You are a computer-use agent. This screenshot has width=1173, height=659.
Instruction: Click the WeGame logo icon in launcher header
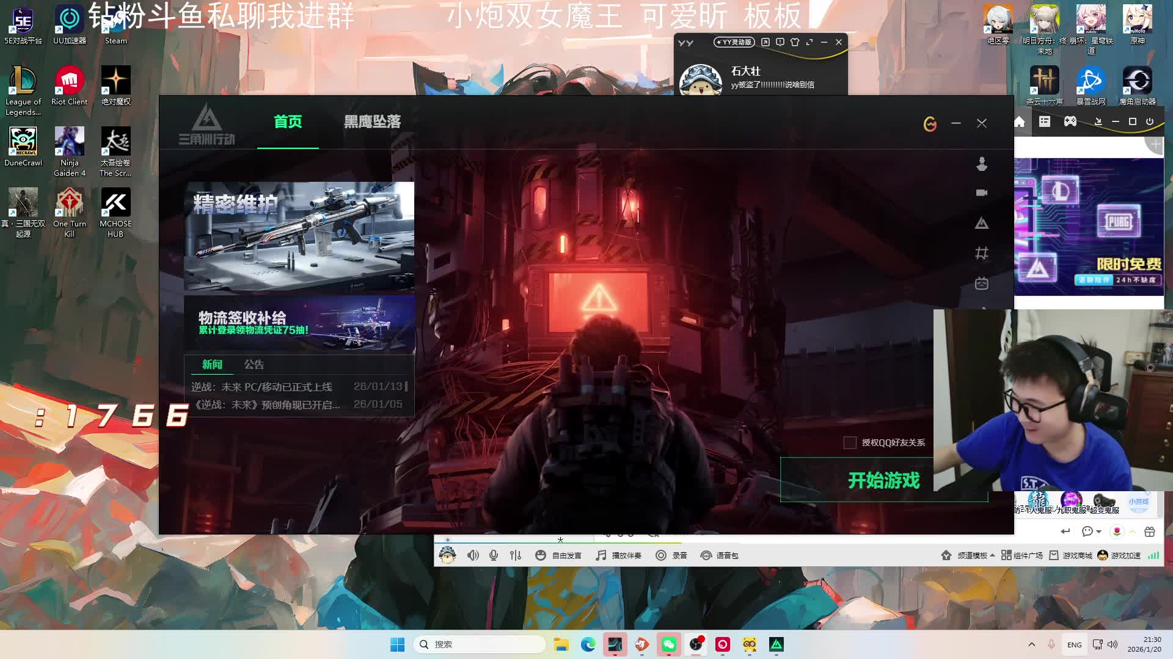click(930, 124)
